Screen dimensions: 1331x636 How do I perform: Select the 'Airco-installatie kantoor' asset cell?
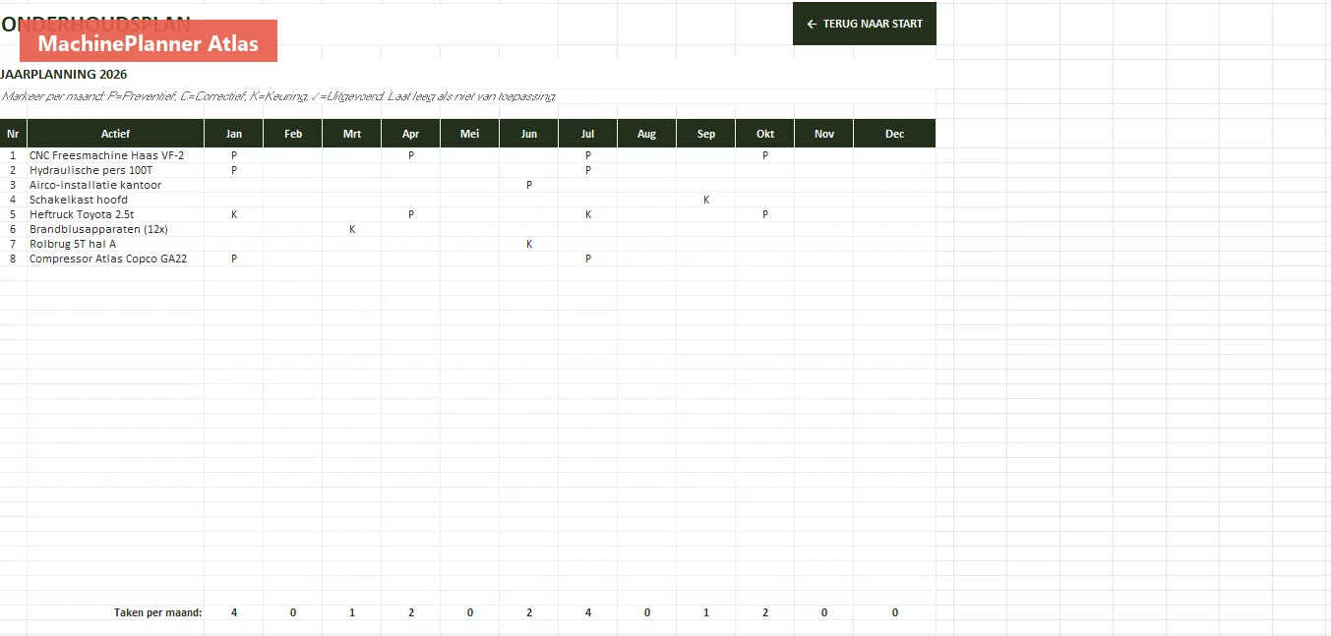[115, 185]
